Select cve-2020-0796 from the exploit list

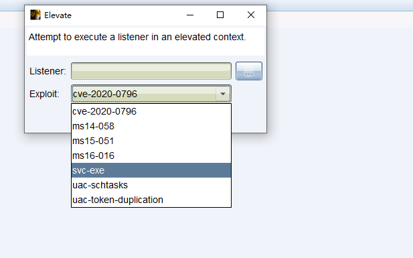pos(151,111)
